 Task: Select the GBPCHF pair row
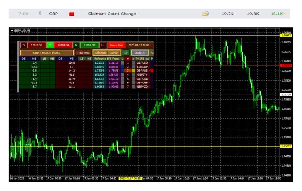click(143, 82)
